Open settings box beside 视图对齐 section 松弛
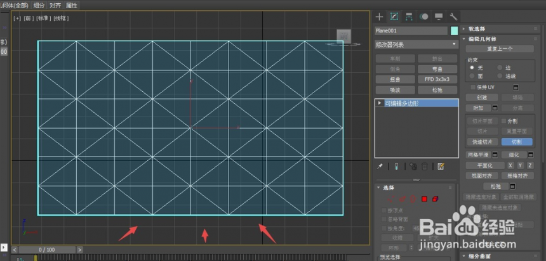Viewport: 546px width, 261px height. tap(512, 187)
